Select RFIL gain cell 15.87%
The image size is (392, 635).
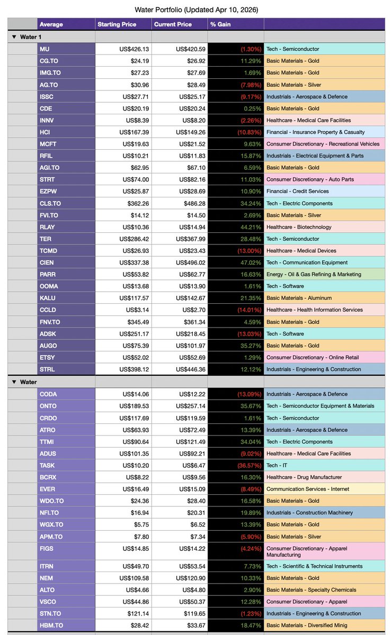coord(236,156)
